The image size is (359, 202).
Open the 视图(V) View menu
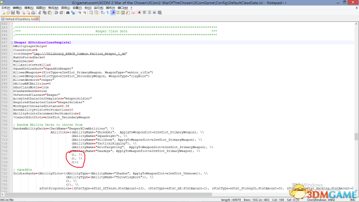point(41,8)
